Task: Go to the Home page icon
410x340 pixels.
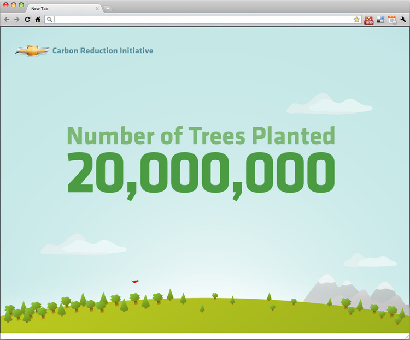Action: coord(38,19)
